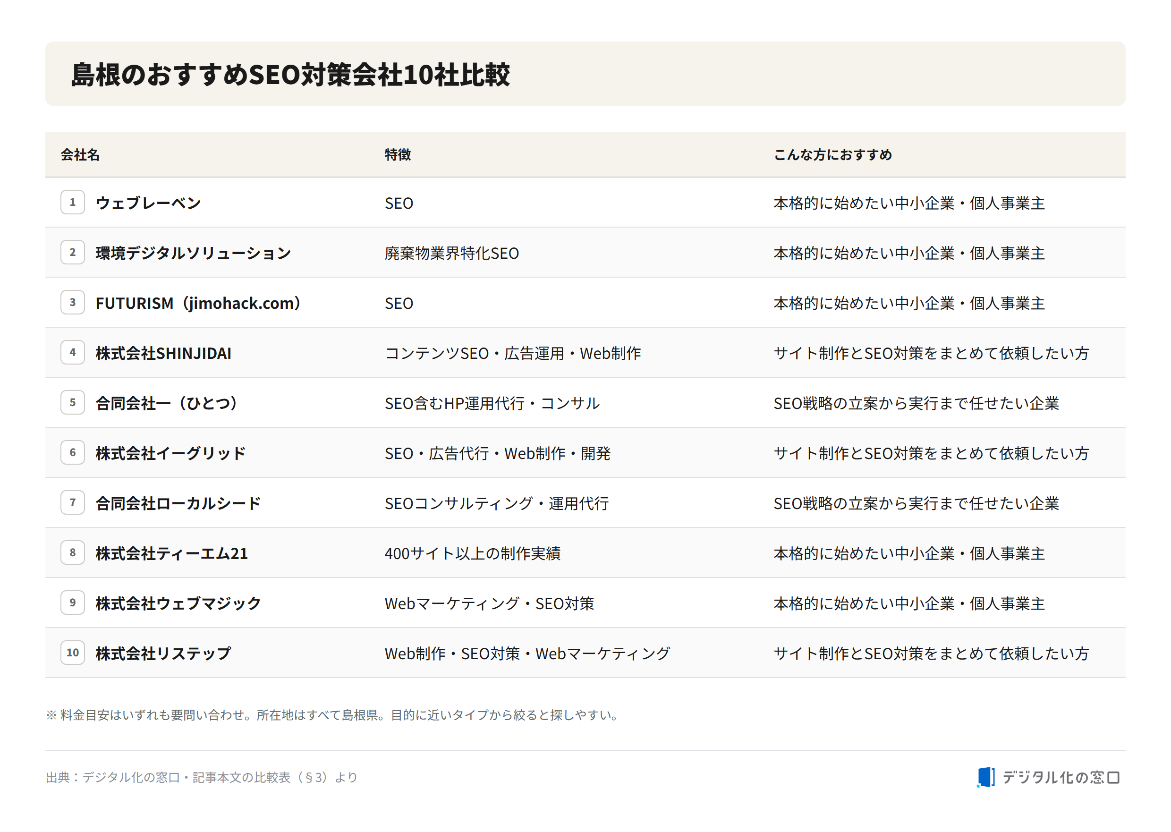Viewport: 1171px width, 832px height.
Task: Click the number 5 badge beside 合同会社一
Action: click(73, 403)
